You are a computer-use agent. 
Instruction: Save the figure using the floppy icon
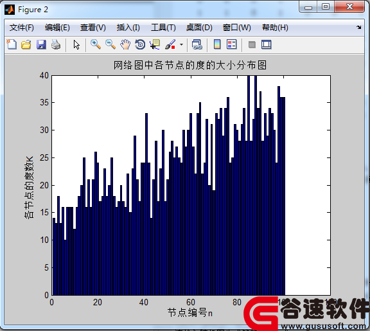41,44
